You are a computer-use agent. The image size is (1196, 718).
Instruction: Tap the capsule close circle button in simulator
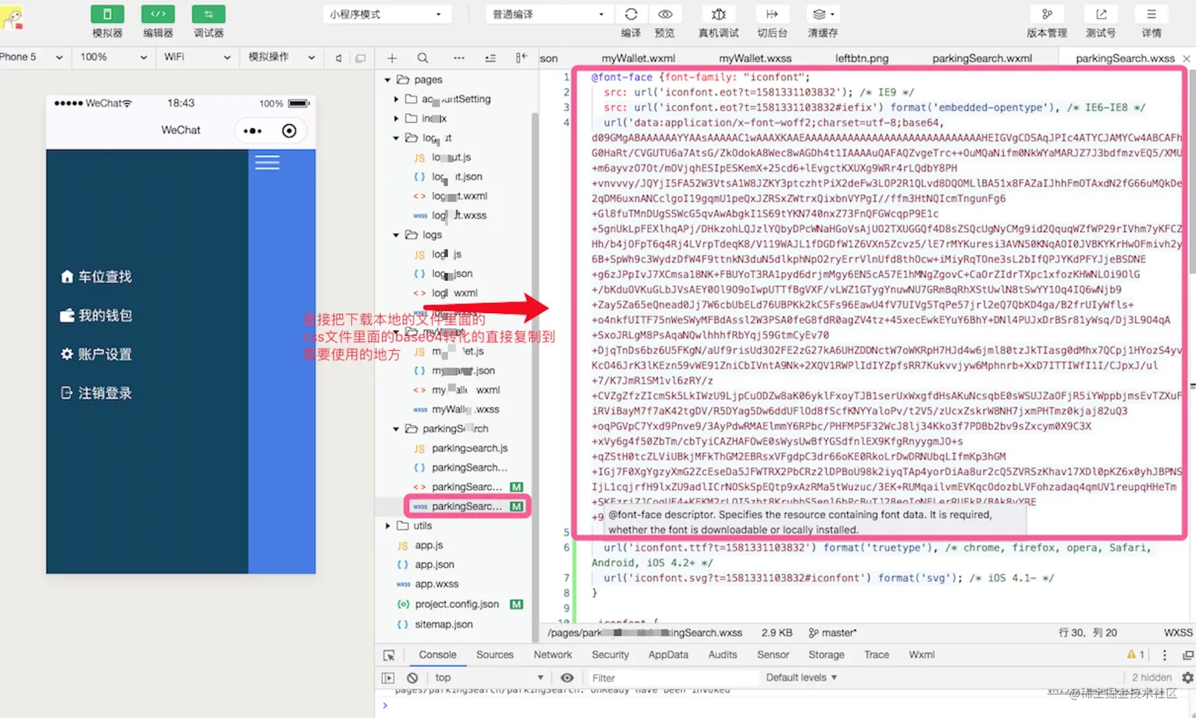(289, 131)
